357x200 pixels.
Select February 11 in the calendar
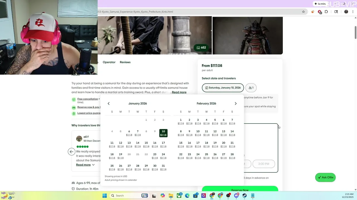pyautogui.click(x=206, y=133)
